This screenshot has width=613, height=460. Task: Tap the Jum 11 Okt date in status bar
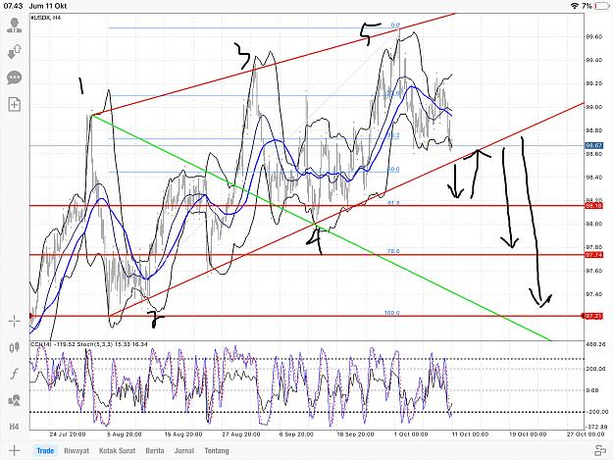click(48, 6)
